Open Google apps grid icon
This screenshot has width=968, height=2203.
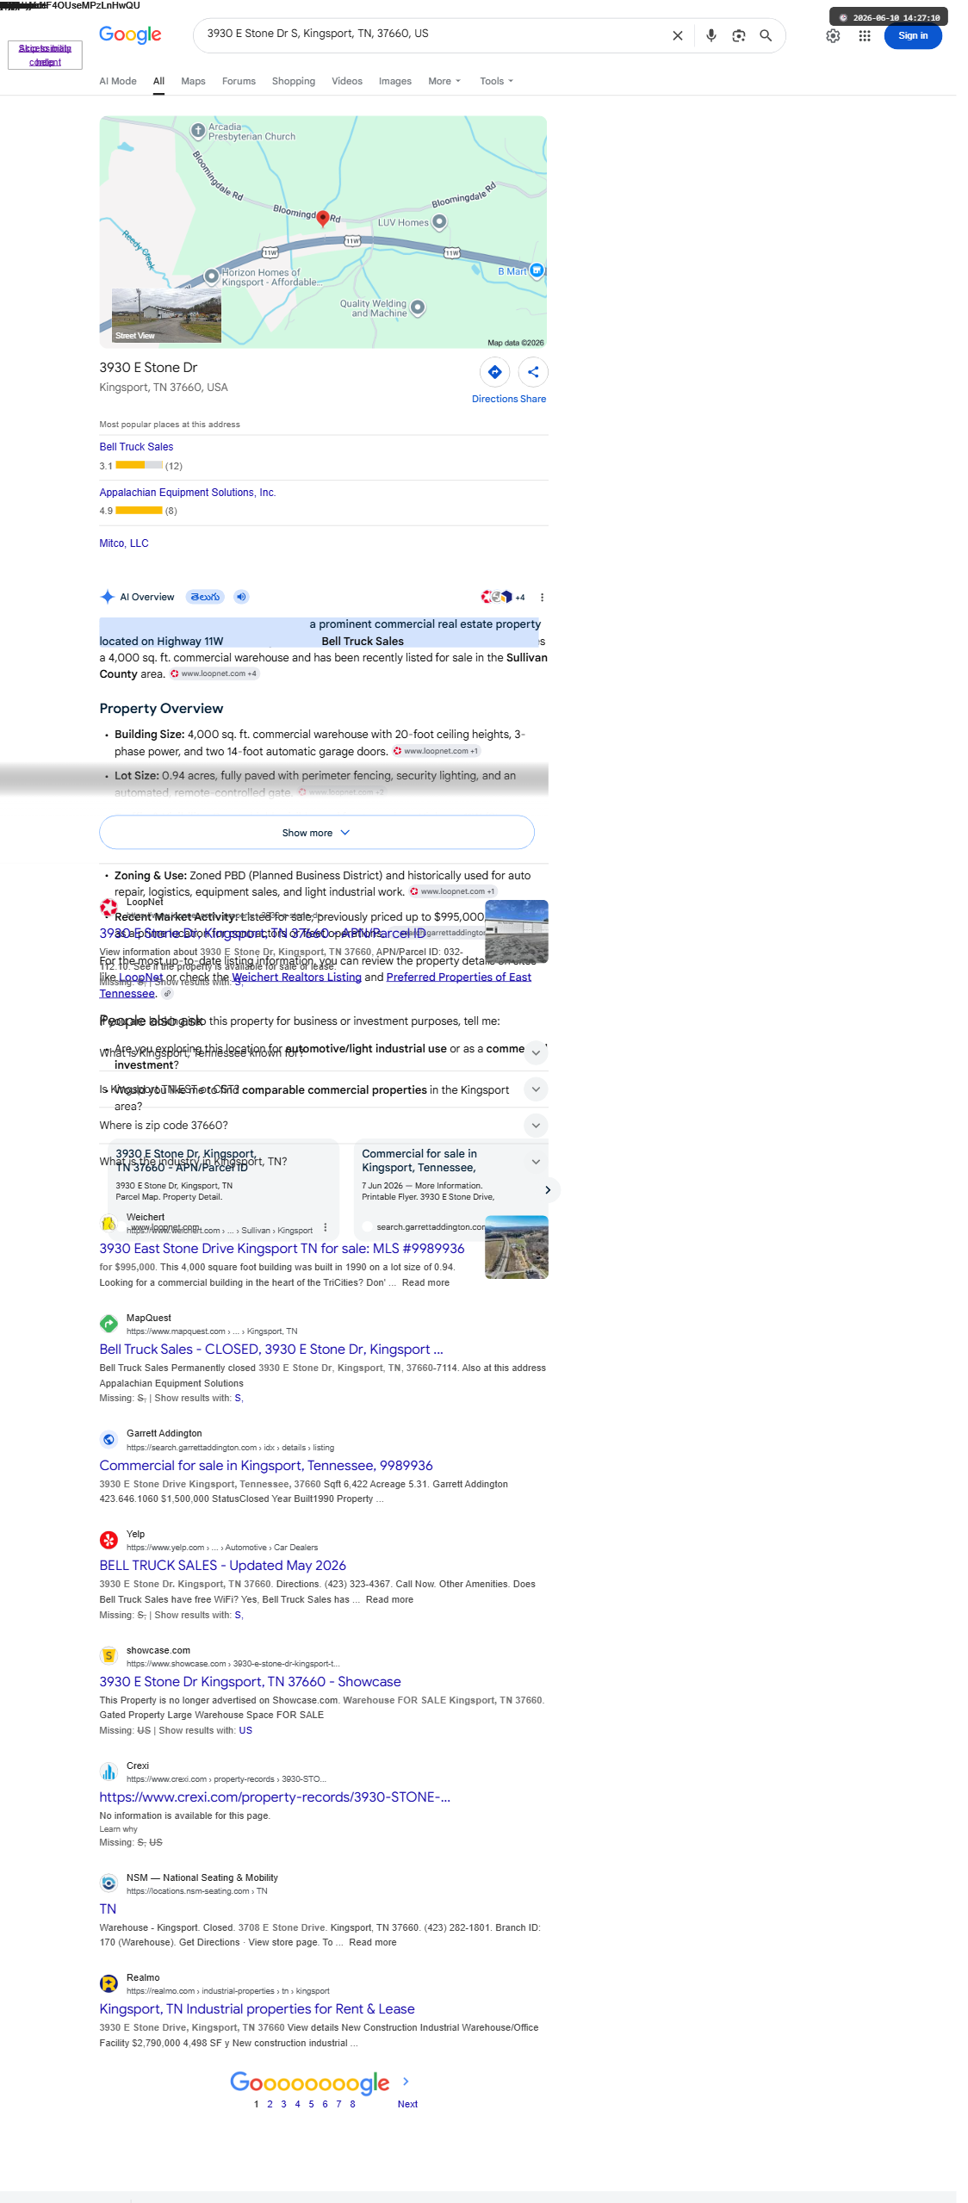coord(865,36)
